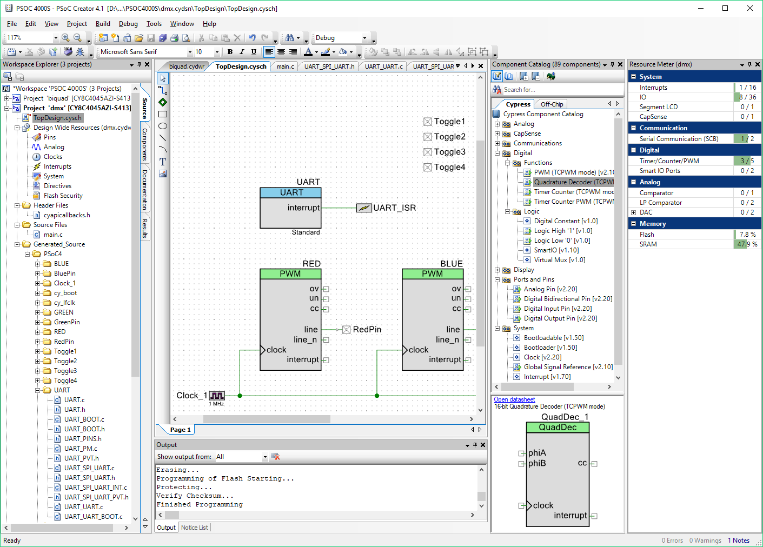This screenshot has width=763, height=547.
Task: Expand the RED folder in Generated_Source
Action: [x=38, y=332]
